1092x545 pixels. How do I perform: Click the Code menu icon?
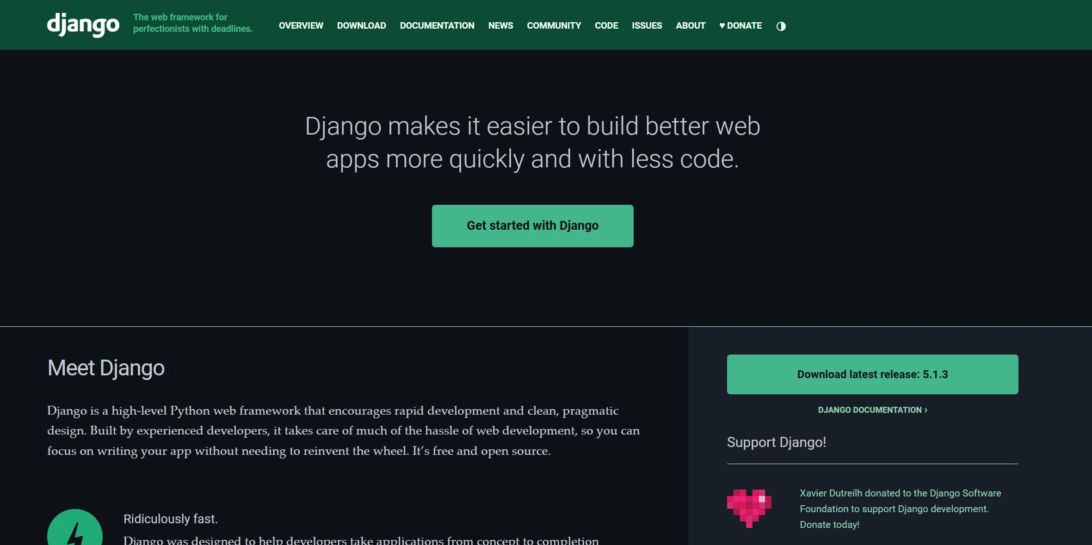(606, 25)
